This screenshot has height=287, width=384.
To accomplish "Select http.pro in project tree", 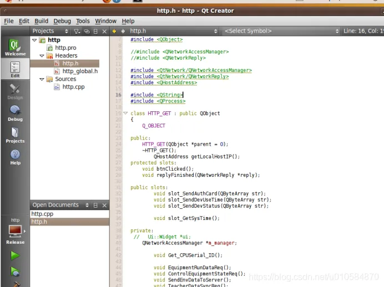I will pos(65,48).
